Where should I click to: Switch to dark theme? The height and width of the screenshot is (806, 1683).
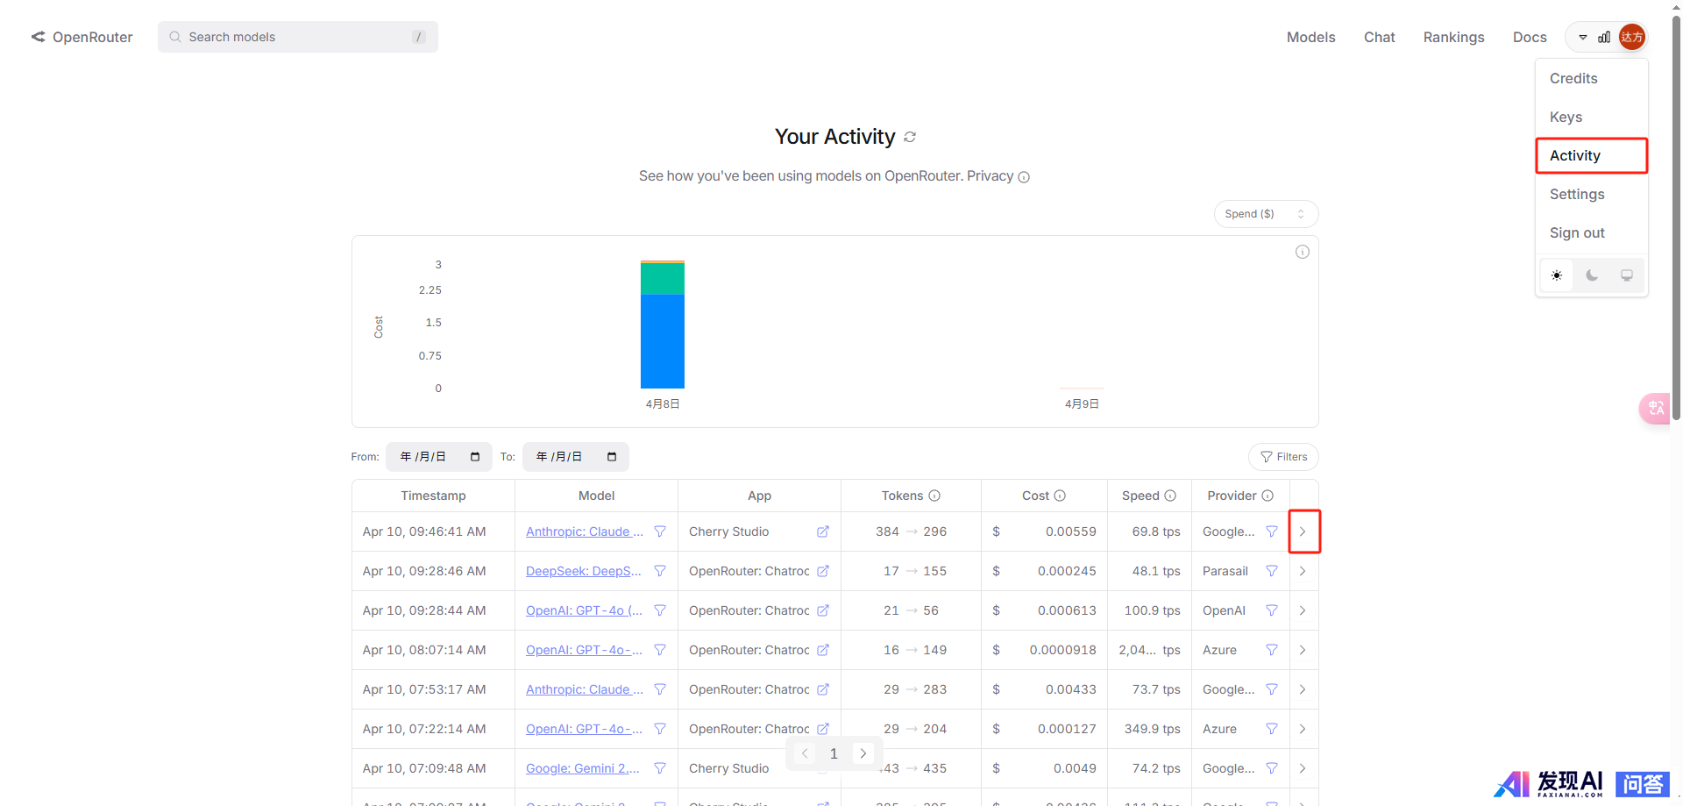(x=1592, y=275)
